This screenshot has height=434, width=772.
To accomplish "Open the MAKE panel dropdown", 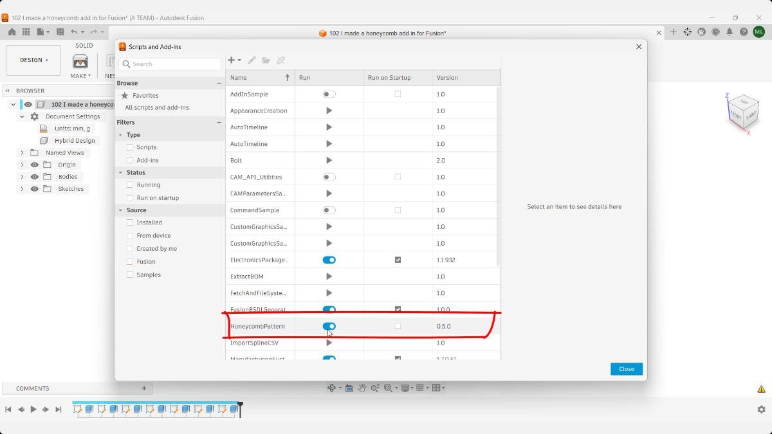I will (x=80, y=76).
